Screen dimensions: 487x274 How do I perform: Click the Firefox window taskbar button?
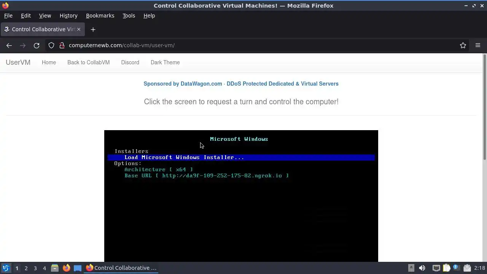coord(121,268)
